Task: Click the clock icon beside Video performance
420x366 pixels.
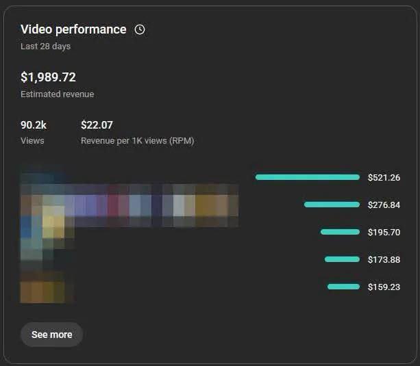Action: click(140, 29)
